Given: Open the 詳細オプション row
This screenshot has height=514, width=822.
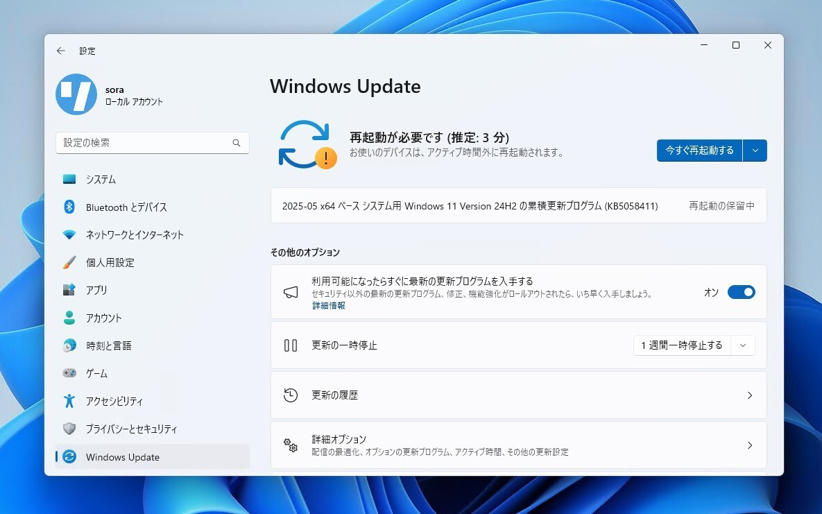Looking at the screenshot, I should [518, 445].
